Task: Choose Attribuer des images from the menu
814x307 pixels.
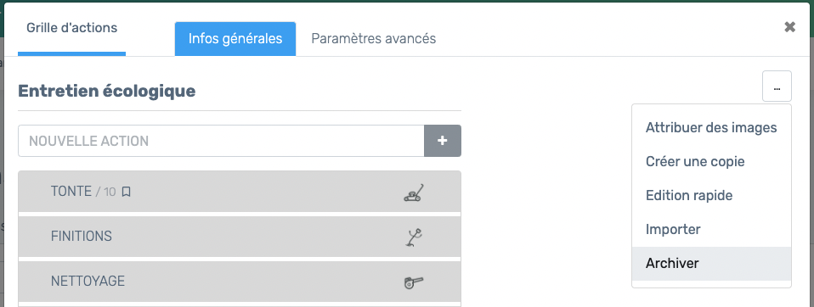Action: pos(711,127)
